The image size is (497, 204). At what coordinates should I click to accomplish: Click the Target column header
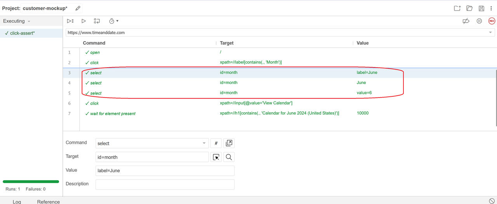point(227,43)
